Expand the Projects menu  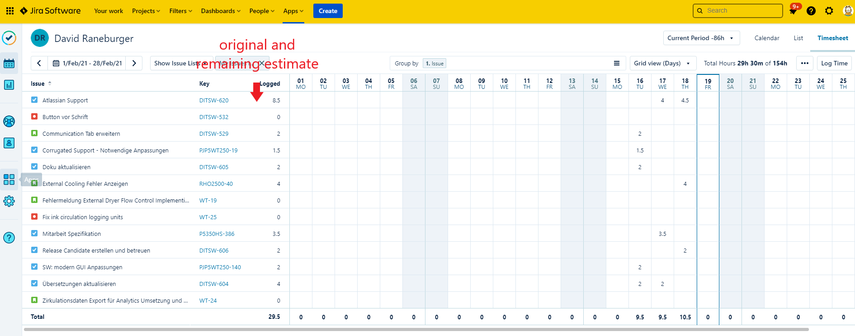coord(146,11)
